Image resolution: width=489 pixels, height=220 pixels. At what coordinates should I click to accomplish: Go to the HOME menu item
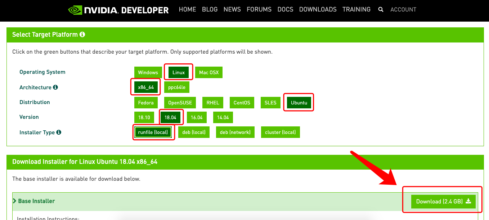tap(188, 9)
